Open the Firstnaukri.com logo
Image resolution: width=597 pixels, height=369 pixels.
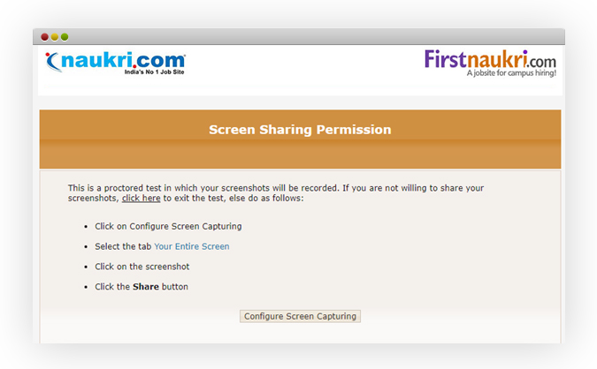[x=490, y=64]
